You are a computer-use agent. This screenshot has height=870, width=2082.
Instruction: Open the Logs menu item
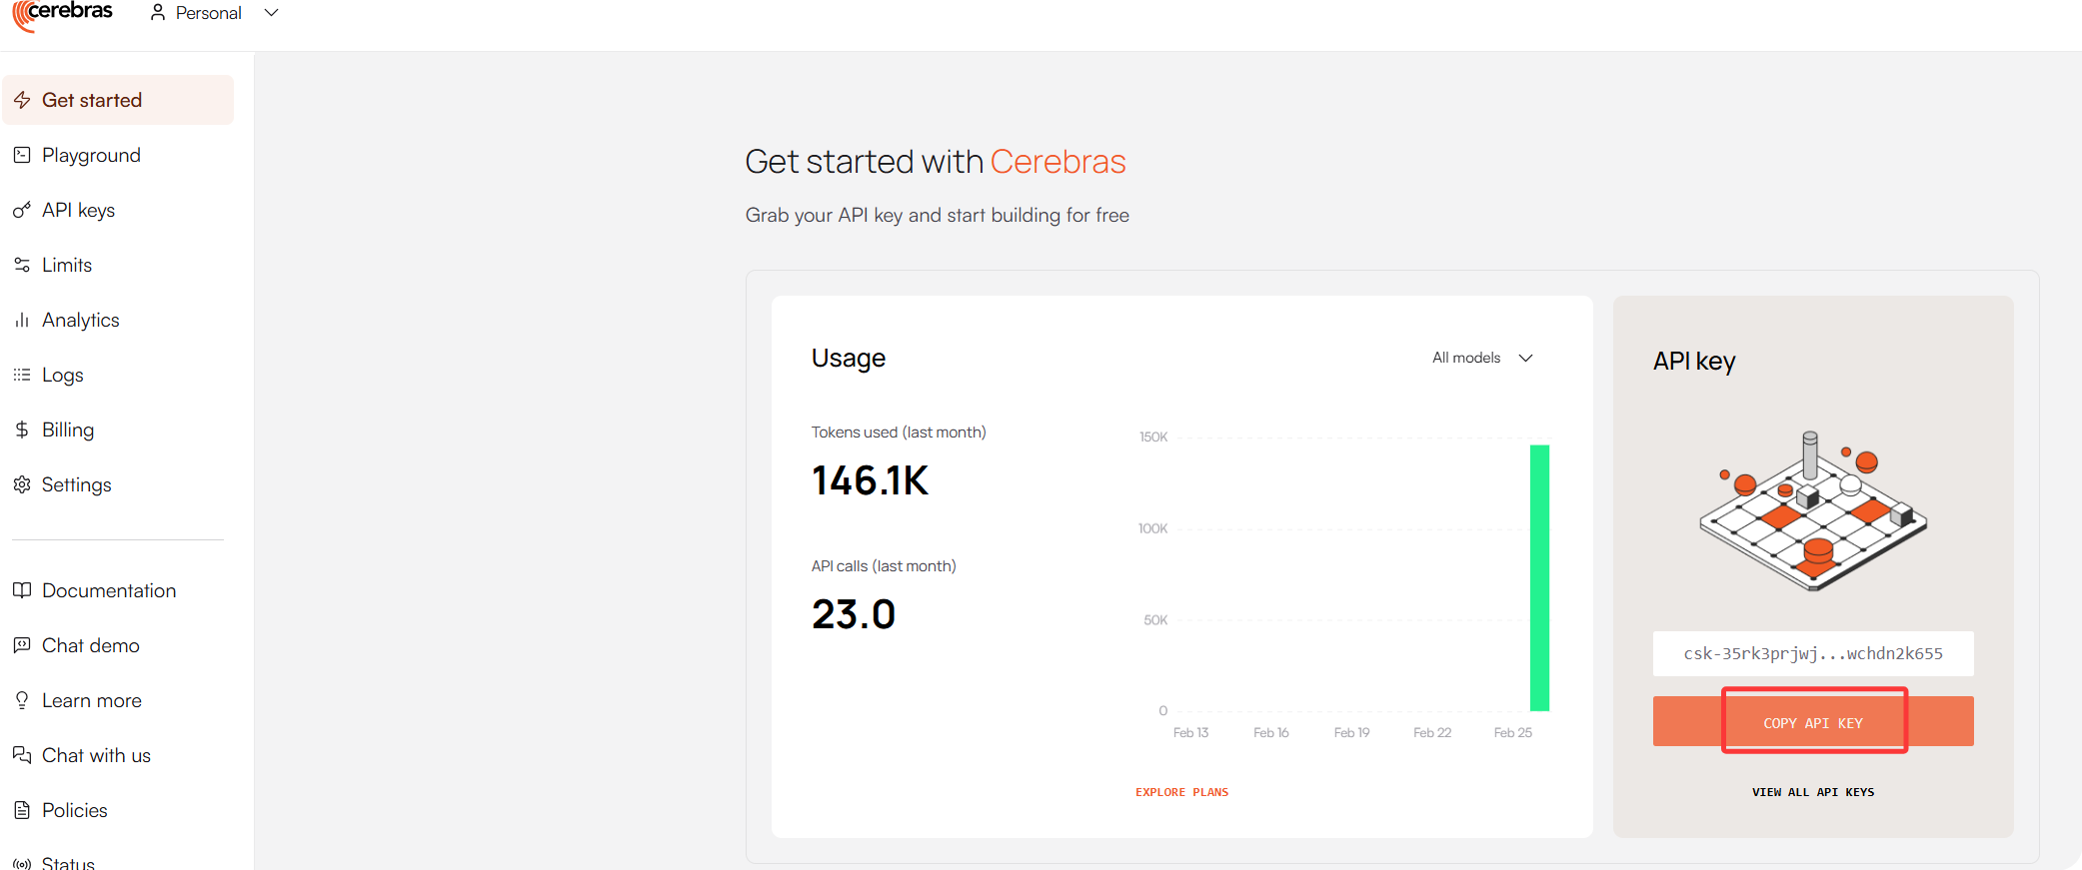coord(62,375)
